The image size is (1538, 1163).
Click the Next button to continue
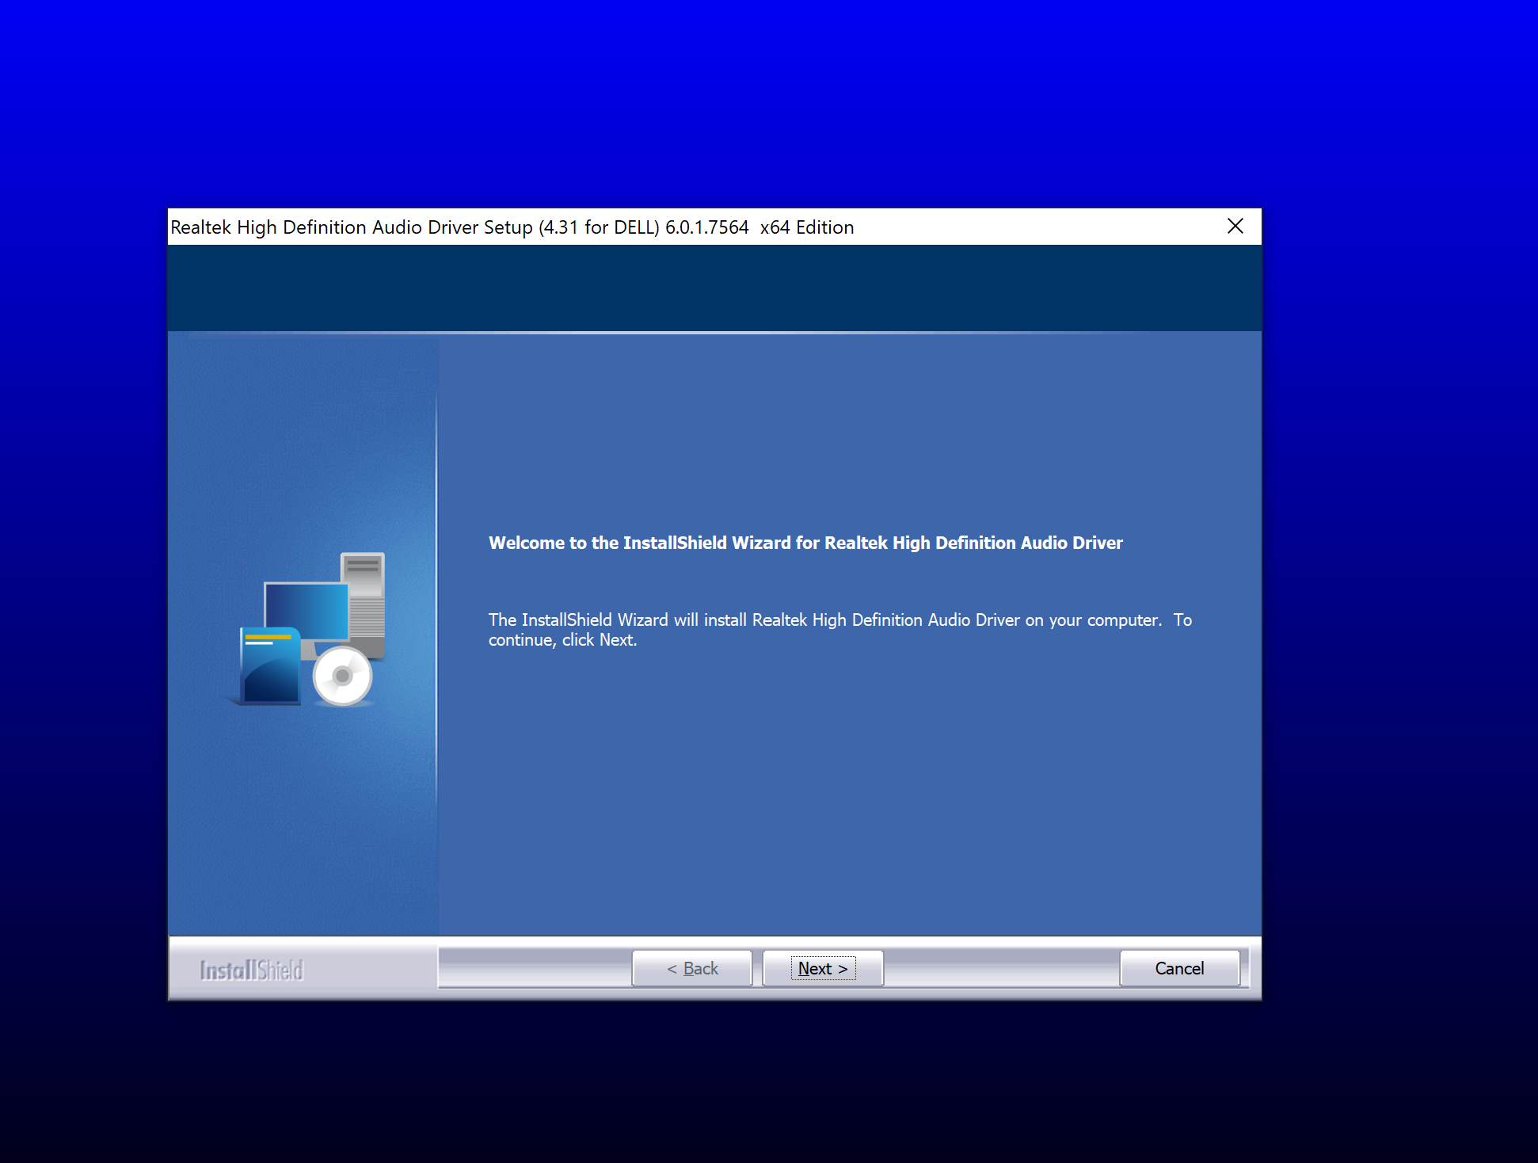(x=822, y=968)
